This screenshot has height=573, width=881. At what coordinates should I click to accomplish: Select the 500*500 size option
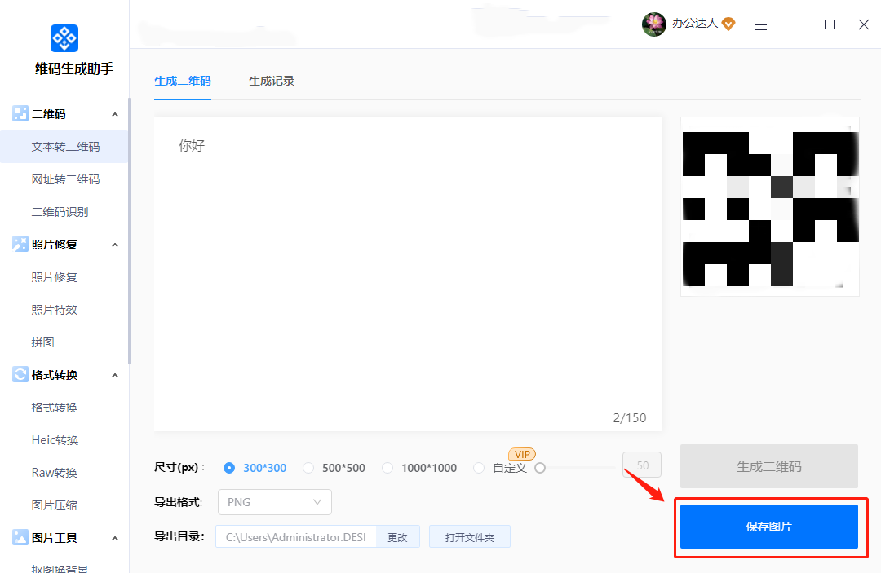(308, 468)
